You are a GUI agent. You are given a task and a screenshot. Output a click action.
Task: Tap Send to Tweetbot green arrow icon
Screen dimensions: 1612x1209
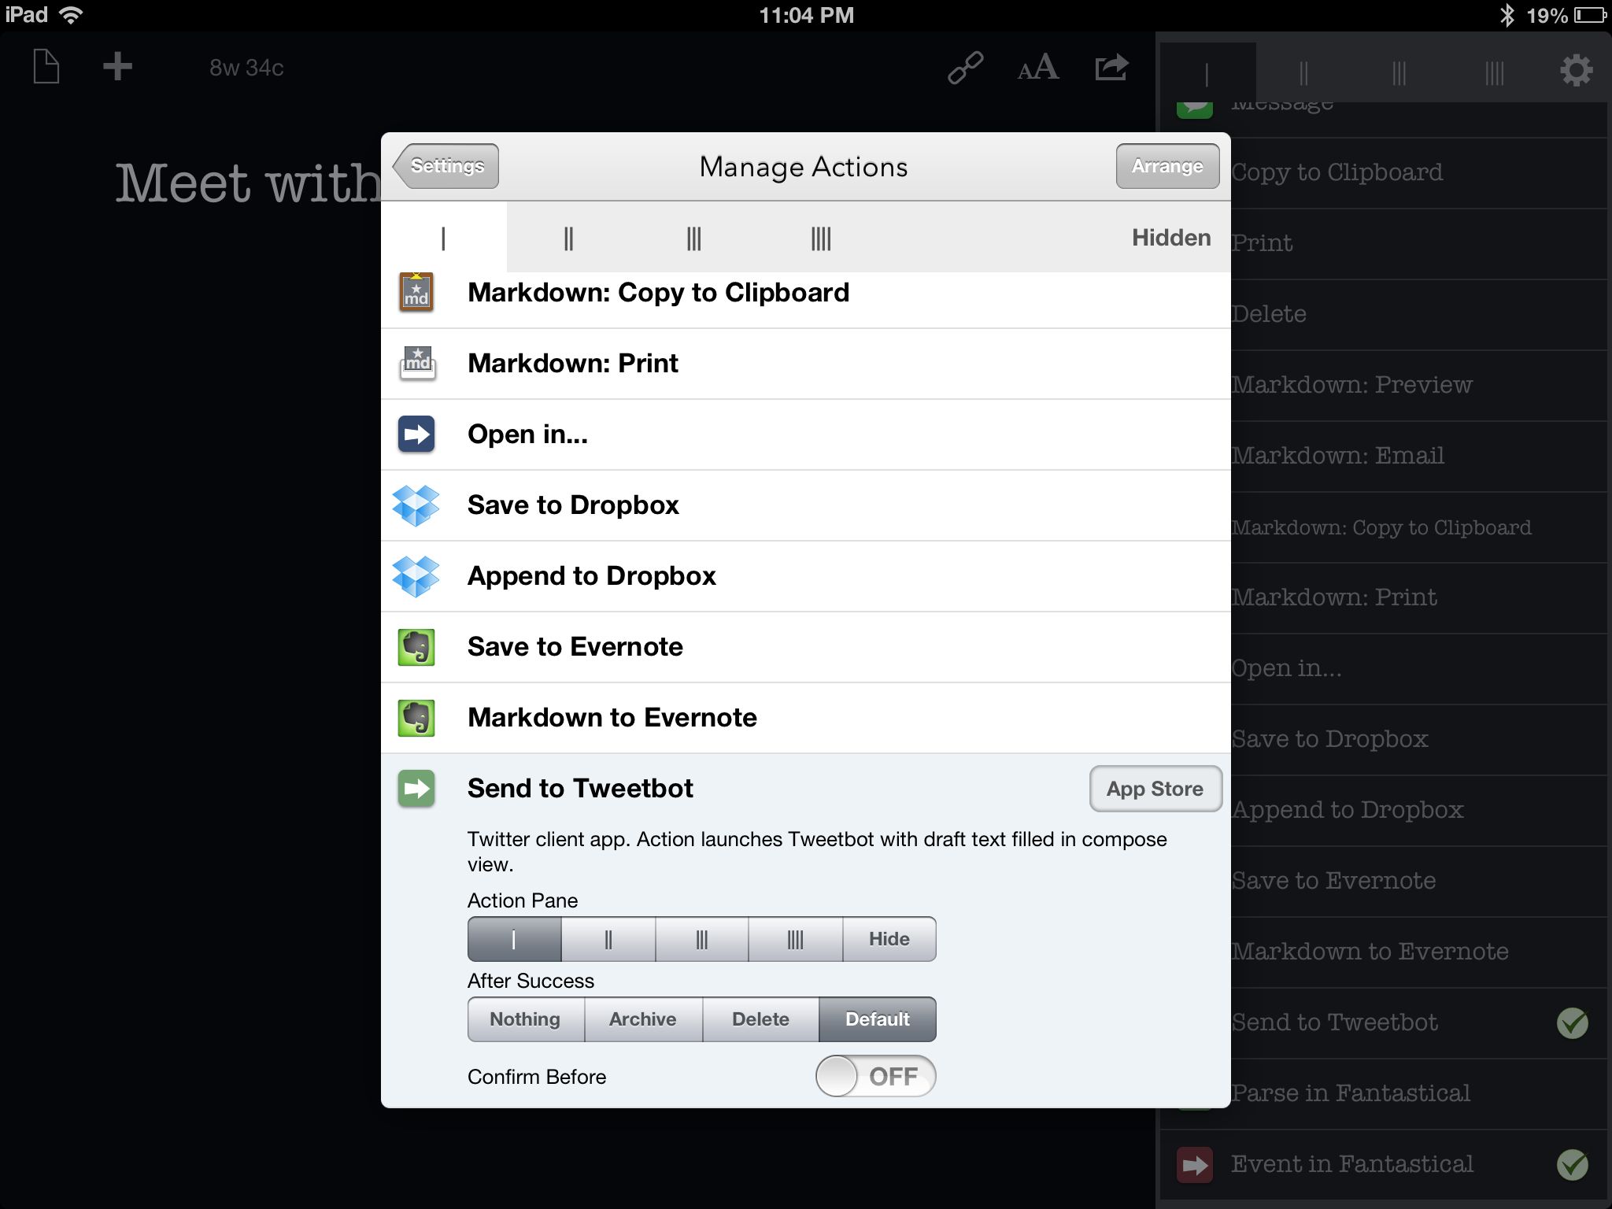tap(416, 789)
